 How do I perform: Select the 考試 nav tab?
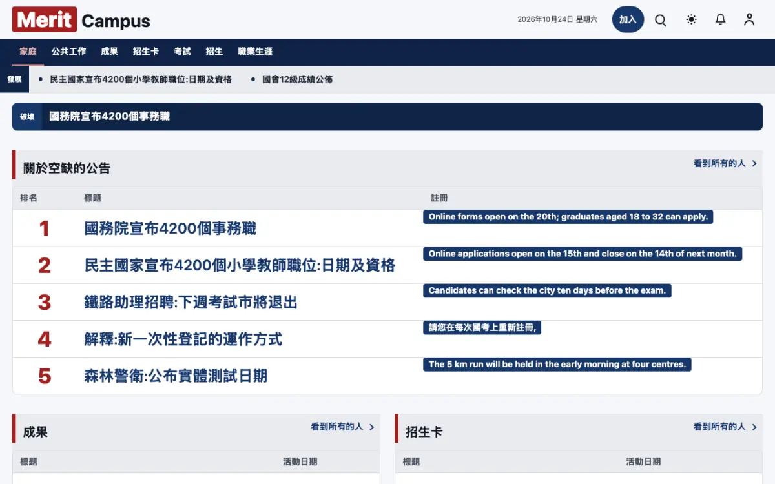pyautogui.click(x=182, y=52)
